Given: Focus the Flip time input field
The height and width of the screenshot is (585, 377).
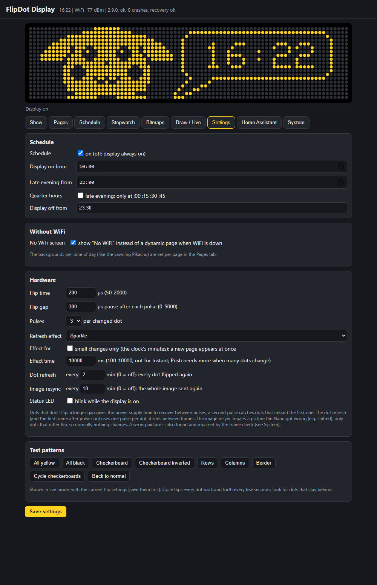Looking at the screenshot, I should tap(81, 292).
